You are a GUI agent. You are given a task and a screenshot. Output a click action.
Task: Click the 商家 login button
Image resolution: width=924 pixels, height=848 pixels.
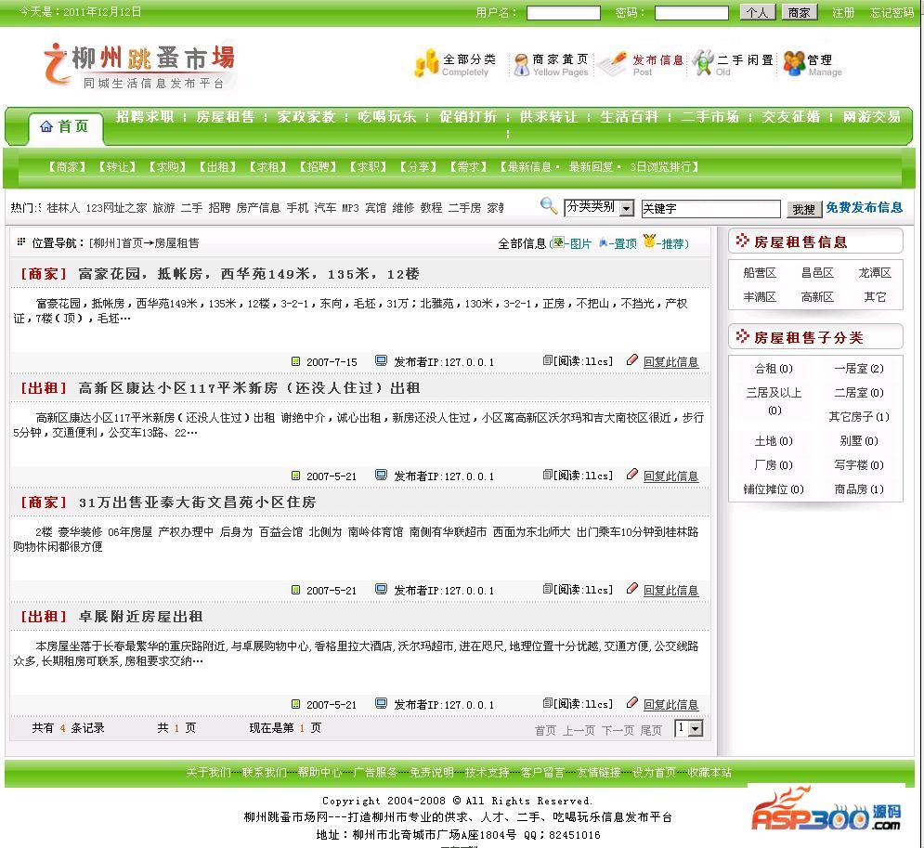(799, 12)
